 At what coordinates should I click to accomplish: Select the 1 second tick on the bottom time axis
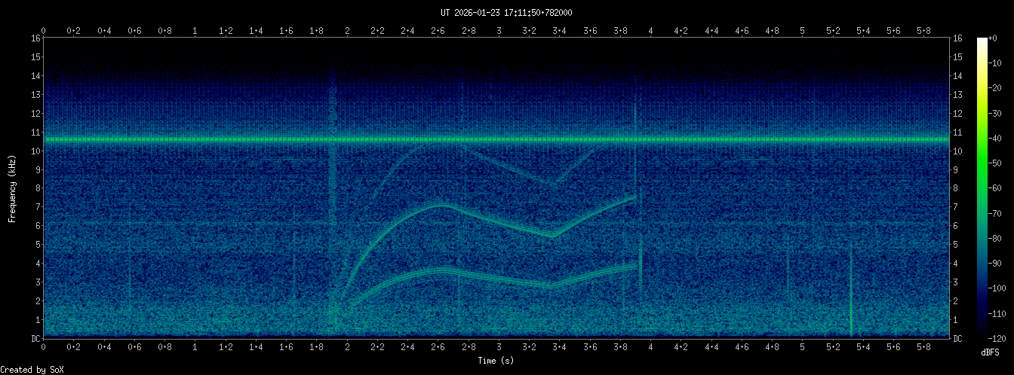(x=195, y=347)
